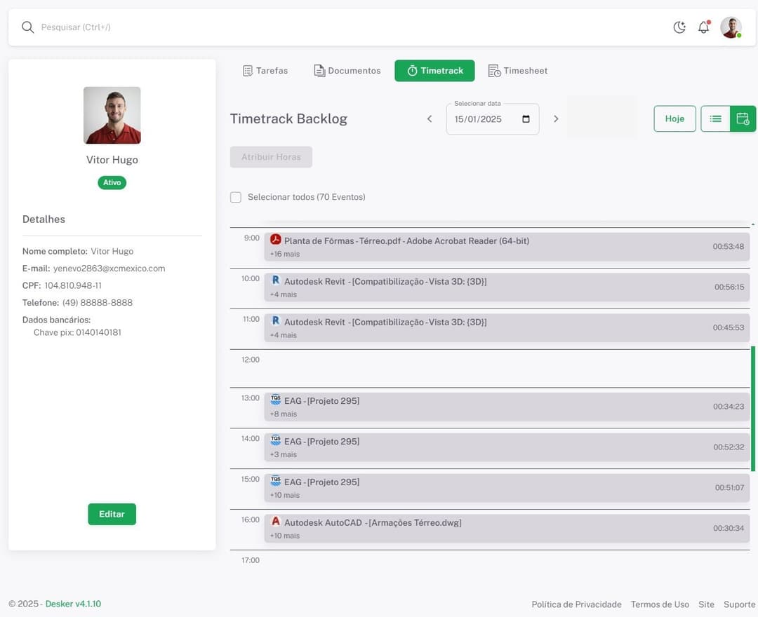Expand +8 mais in 13:00 EAG event
The image size is (758, 617).
(284, 414)
